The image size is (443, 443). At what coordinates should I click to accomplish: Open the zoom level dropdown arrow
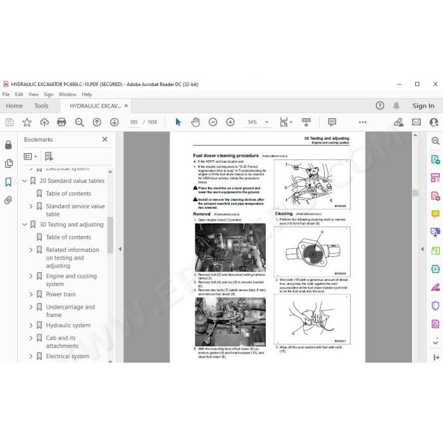pos(266,122)
